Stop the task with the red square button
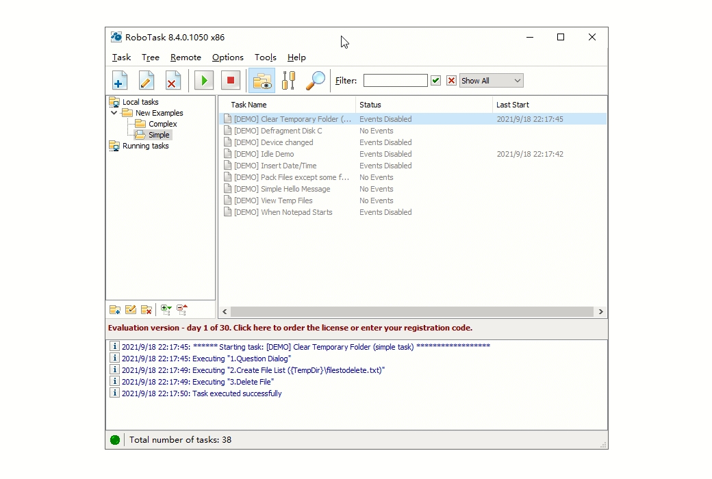Screen dimensions: 712x479 [231, 81]
